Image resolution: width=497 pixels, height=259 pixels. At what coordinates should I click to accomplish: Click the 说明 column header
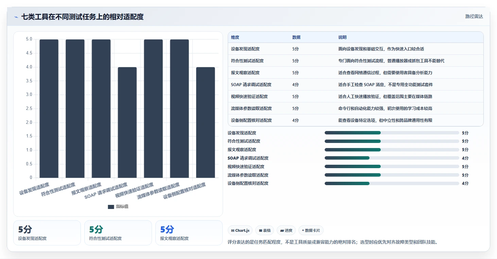[342, 37]
